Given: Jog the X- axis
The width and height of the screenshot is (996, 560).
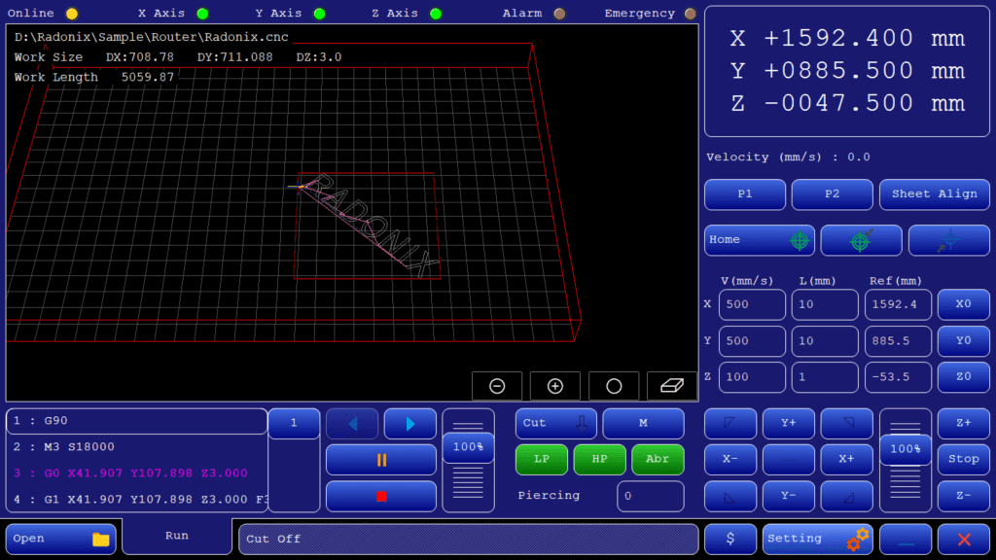Looking at the screenshot, I should tap(730, 460).
